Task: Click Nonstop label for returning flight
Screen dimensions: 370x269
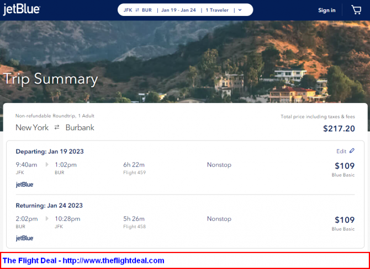Action: click(x=219, y=219)
